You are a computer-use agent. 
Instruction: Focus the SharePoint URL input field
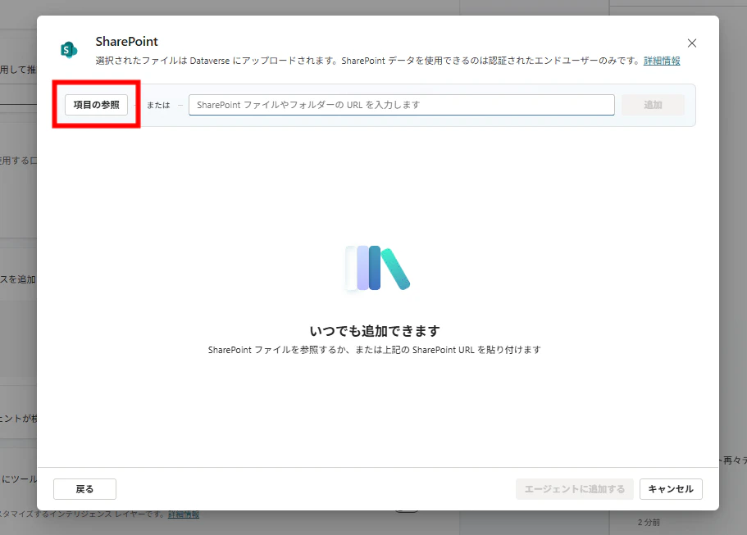[402, 105]
